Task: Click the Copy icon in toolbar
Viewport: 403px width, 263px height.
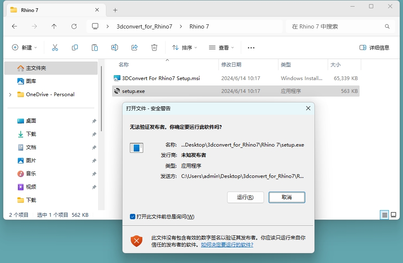Action: tap(75, 47)
